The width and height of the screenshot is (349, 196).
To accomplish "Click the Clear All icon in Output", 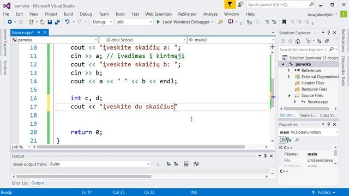I will tap(186, 164).
